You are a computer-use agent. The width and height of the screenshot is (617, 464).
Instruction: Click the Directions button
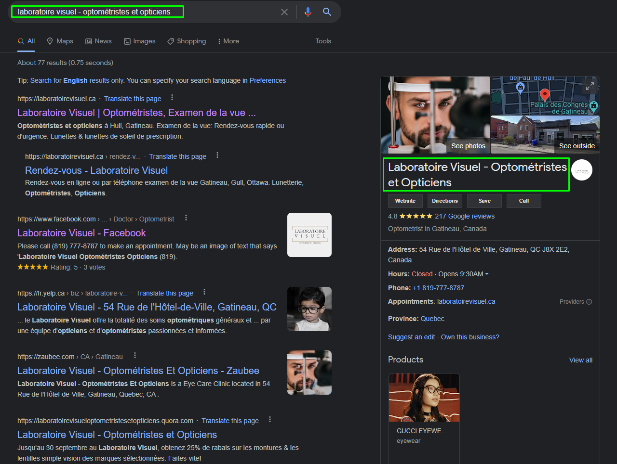(445, 201)
